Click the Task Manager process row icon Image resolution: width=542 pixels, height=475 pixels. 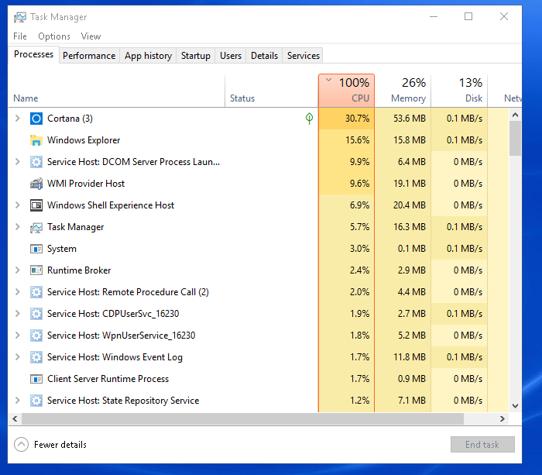point(36,227)
